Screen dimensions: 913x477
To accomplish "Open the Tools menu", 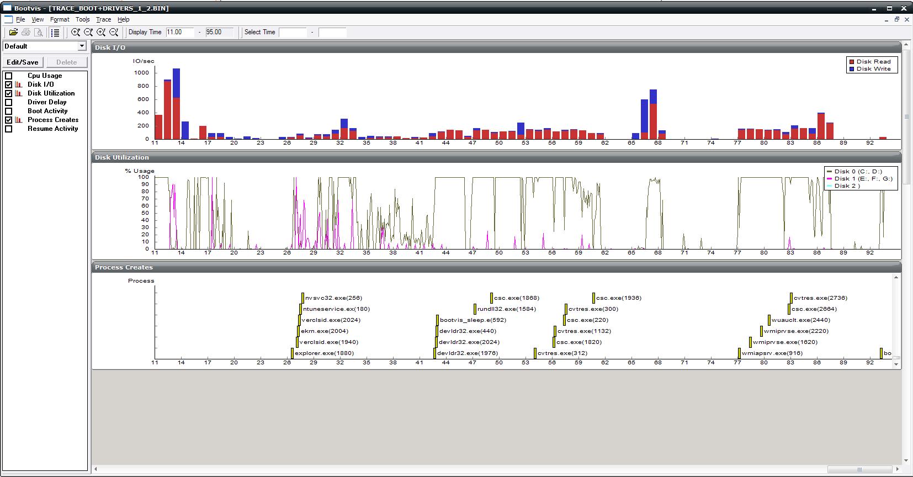I will point(82,19).
